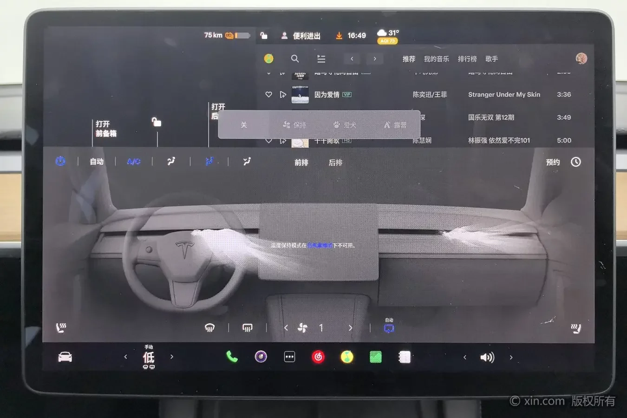
Task: Lower the cabin temperature with left arrow
Action: (x=125, y=357)
